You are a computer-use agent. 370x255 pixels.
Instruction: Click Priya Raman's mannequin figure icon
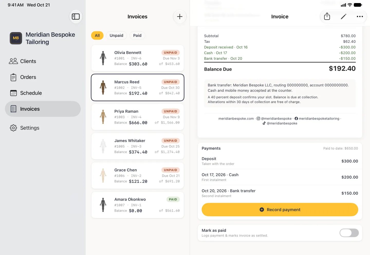click(x=103, y=117)
